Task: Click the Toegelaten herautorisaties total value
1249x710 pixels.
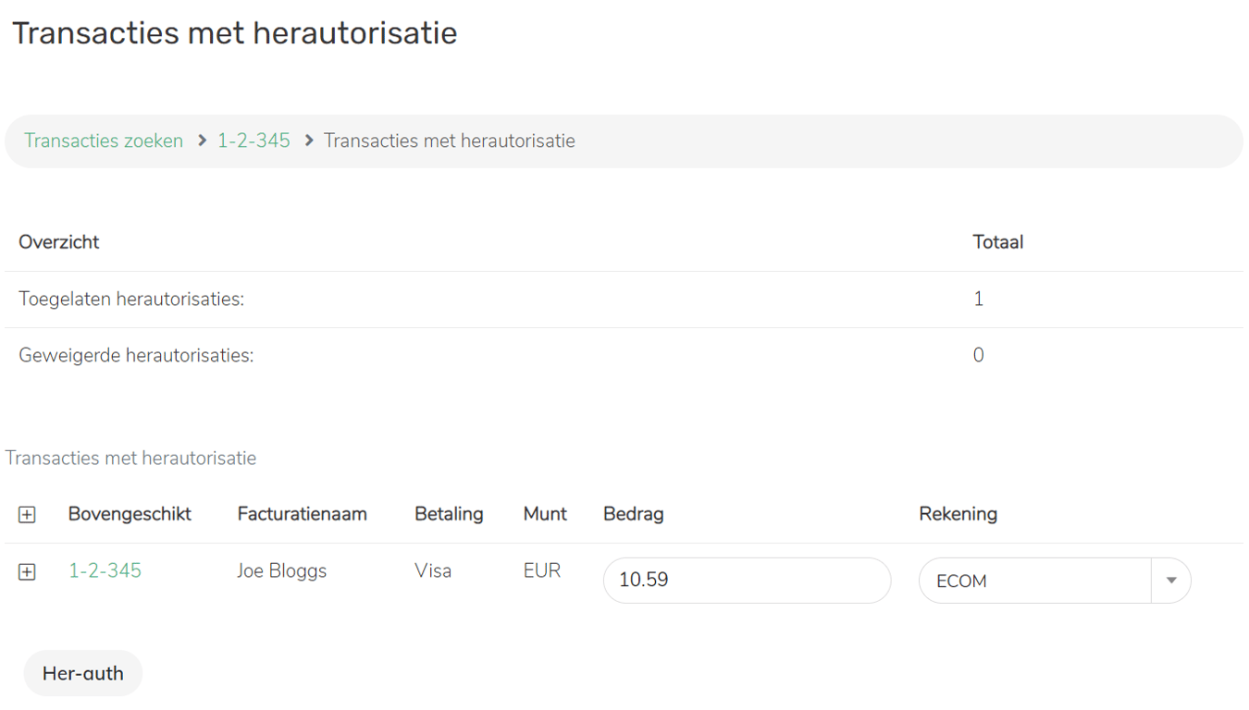Action: (978, 299)
